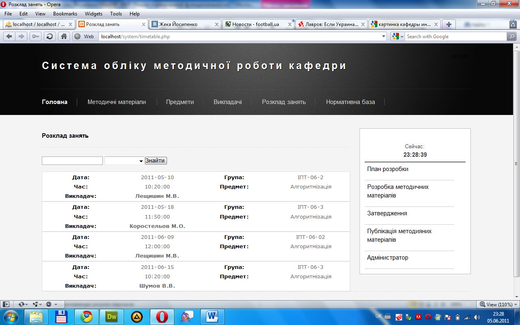Go to the Home page icon
The width and height of the screenshot is (520, 325).
[64, 37]
